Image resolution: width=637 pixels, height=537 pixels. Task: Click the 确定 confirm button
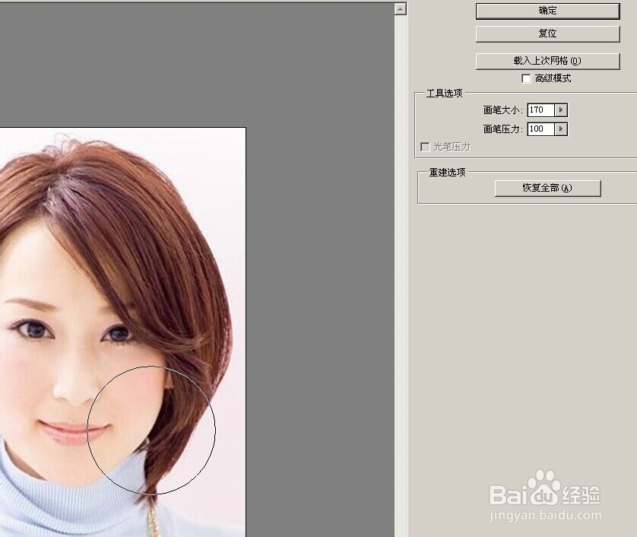pyautogui.click(x=547, y=11)
